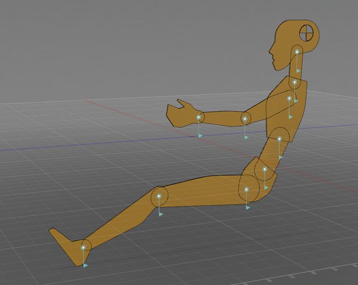This screenshot has height=285, width=358.
Task: Select the hip joint handle at the thigh top
Action: [247, 190]
